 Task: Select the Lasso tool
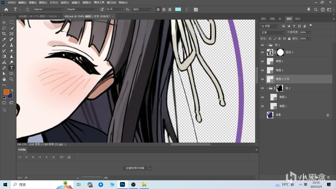point(4,28)
